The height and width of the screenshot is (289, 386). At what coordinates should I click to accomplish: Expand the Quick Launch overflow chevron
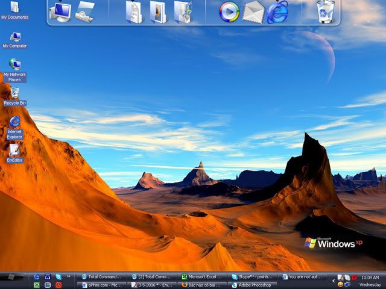pyautogui.click(x=69, y=276)
